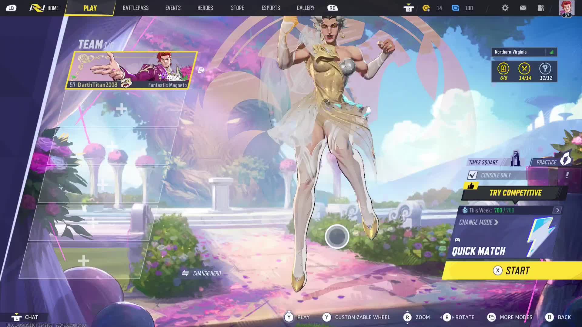Select the PLAY tab

90,8
